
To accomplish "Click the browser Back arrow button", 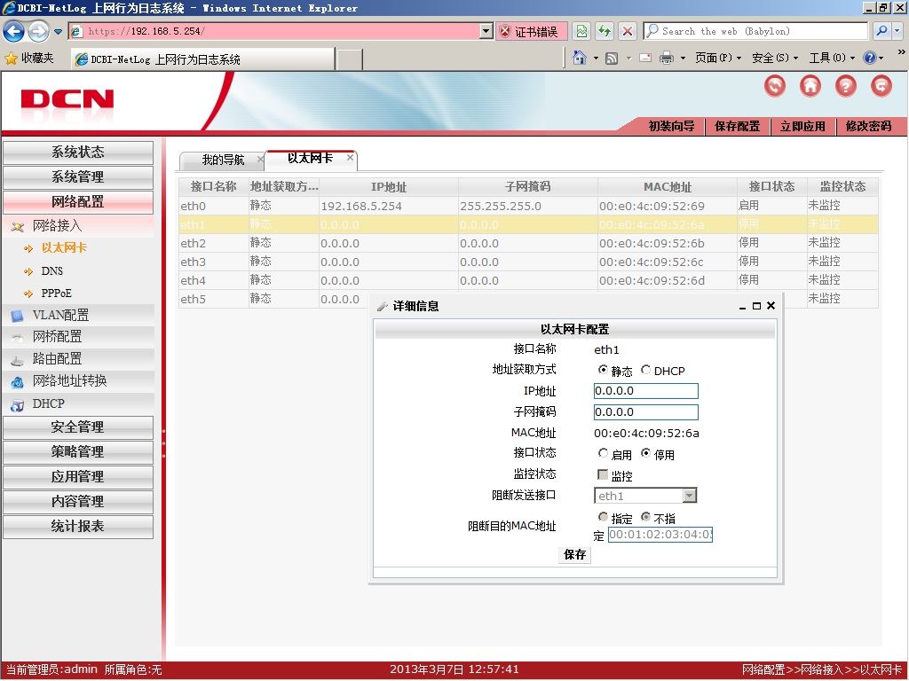I will (x=14, y=31).
